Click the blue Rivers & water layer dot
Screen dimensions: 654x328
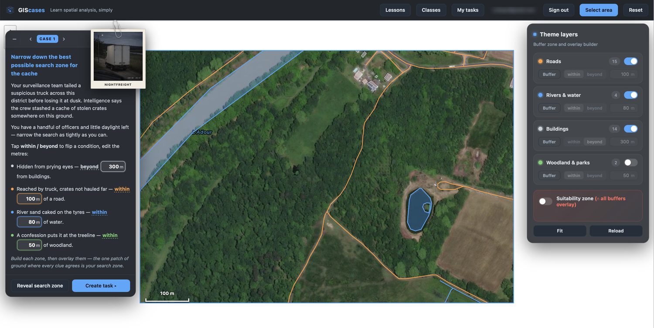pyautogui.click(x=541, y=95)
